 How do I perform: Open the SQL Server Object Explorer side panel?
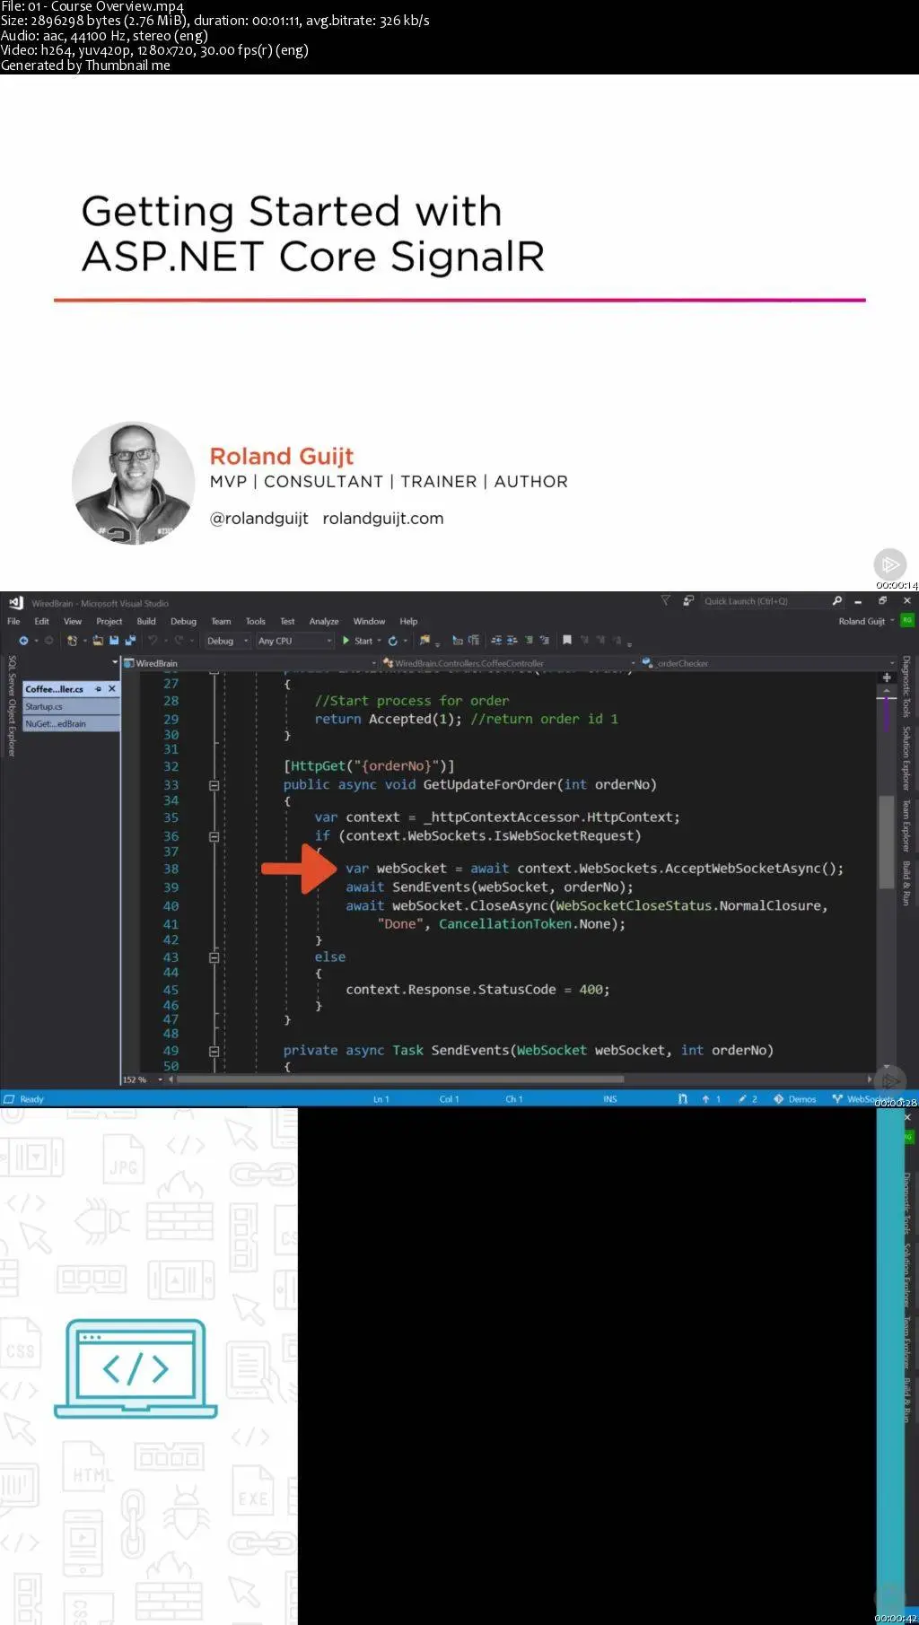(x=12, y=705)
